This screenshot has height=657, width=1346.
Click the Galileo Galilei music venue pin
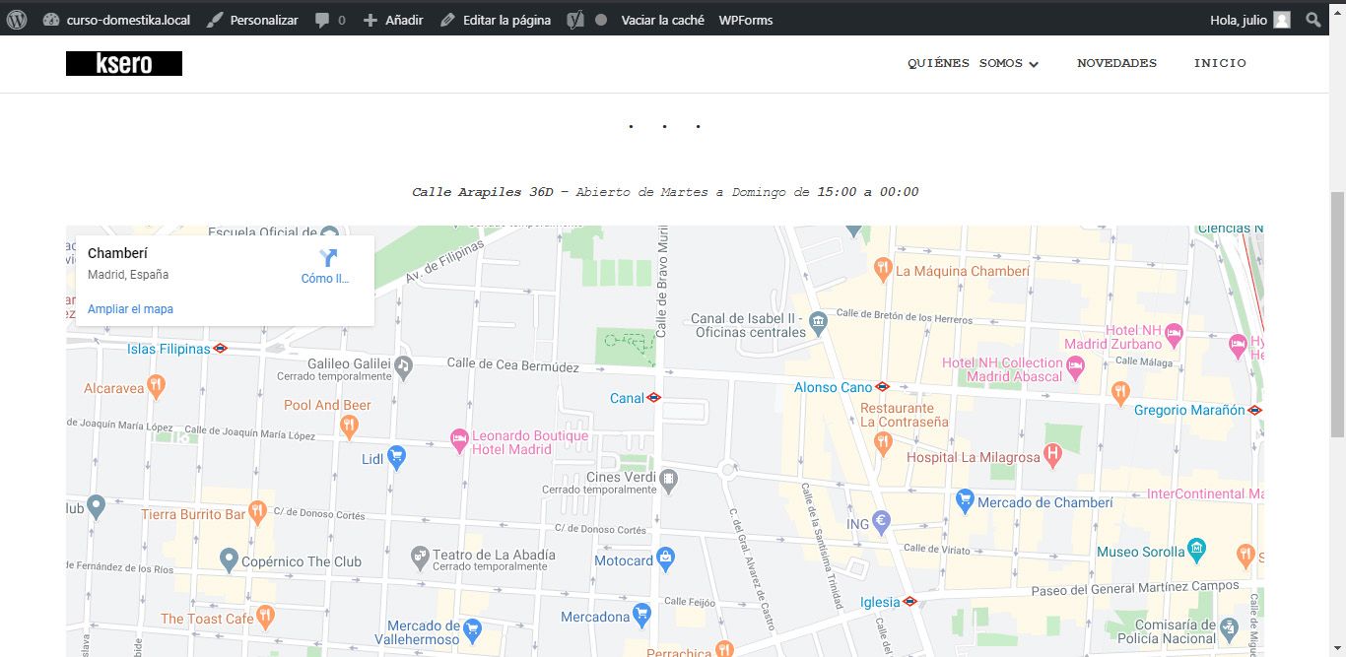point(403,365)
